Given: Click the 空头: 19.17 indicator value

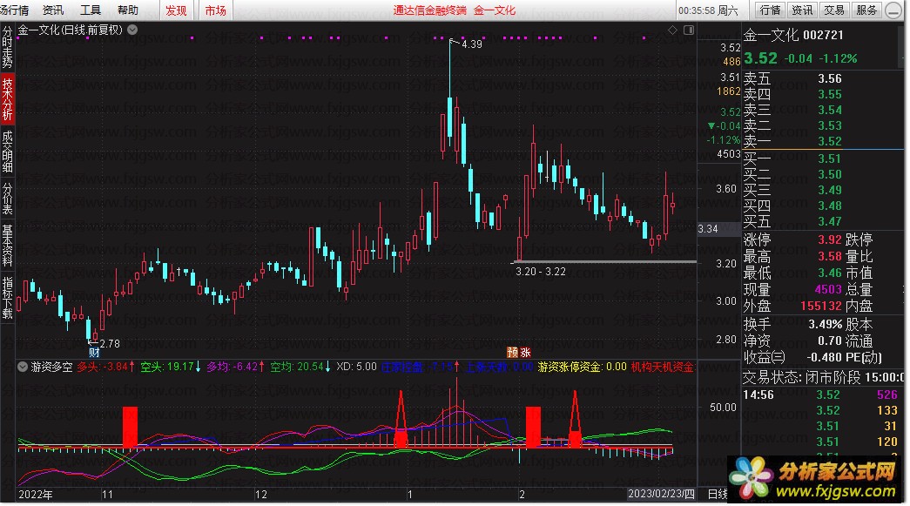Looking at the screenshot, I should pos(171,367).
